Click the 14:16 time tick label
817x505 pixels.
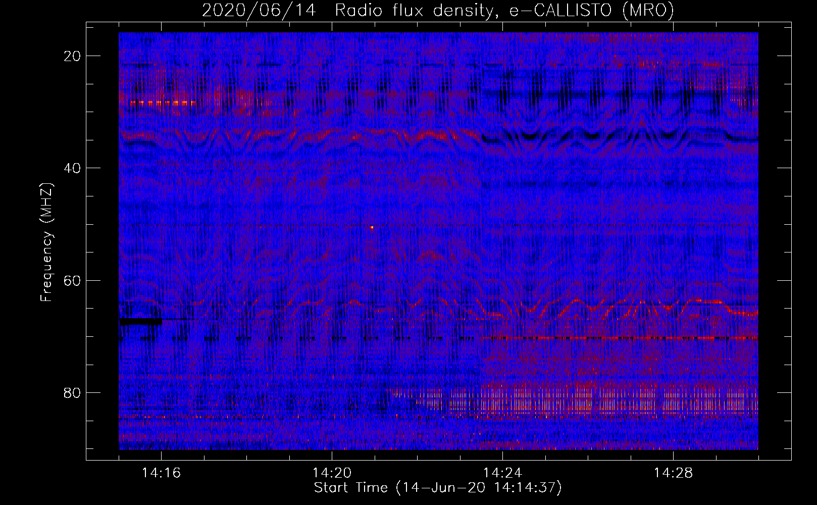pos(161,473)
